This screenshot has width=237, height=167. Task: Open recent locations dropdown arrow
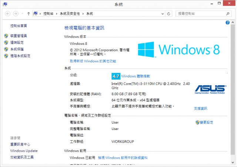click(22, 14)
